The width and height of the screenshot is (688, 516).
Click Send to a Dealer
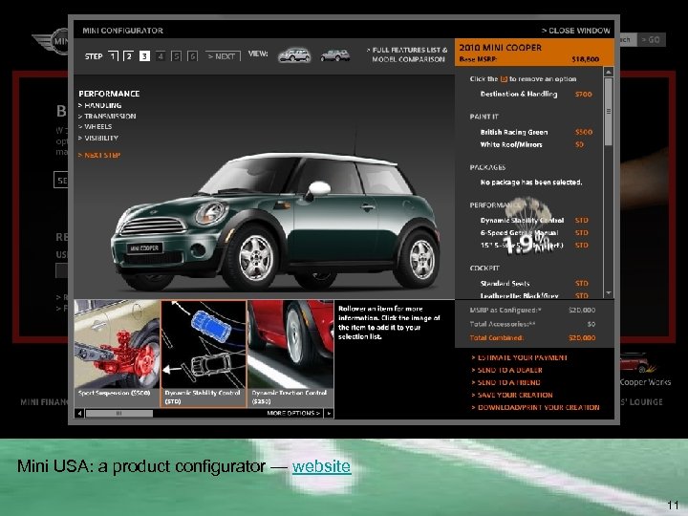click(x=506, y=370)
